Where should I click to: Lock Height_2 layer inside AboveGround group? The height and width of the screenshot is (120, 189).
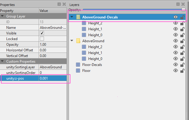tap(182, 47)
